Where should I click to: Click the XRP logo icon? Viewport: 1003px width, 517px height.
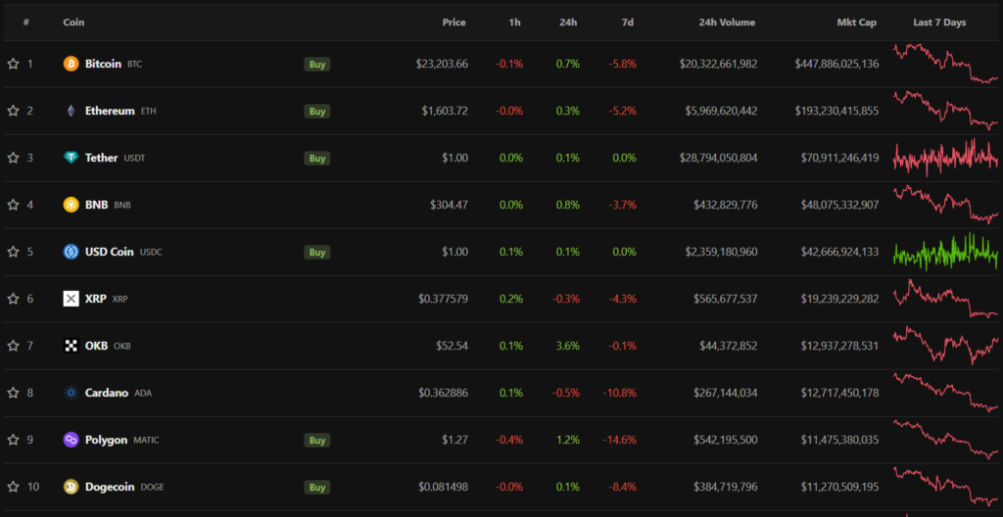tap(71, 299)
